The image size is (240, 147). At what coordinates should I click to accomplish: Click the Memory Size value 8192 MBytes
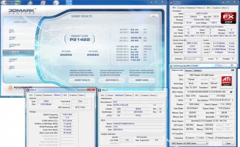[46, 104]
